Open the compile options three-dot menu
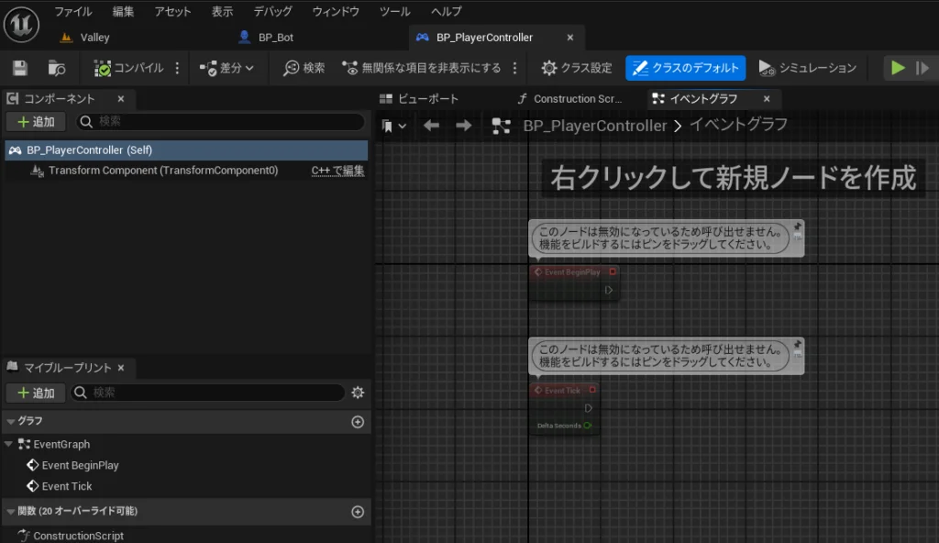This screenshot has width=939, height=543. click(177, 68)
